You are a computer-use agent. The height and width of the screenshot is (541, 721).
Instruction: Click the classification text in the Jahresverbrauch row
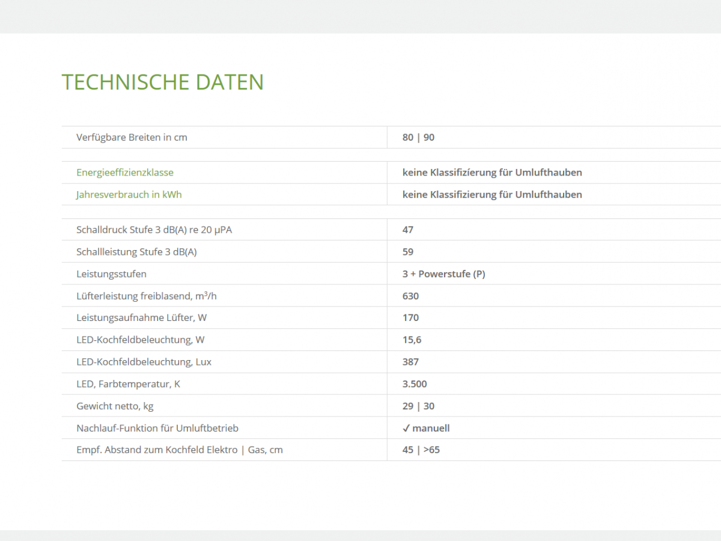[x=492, y=195]
